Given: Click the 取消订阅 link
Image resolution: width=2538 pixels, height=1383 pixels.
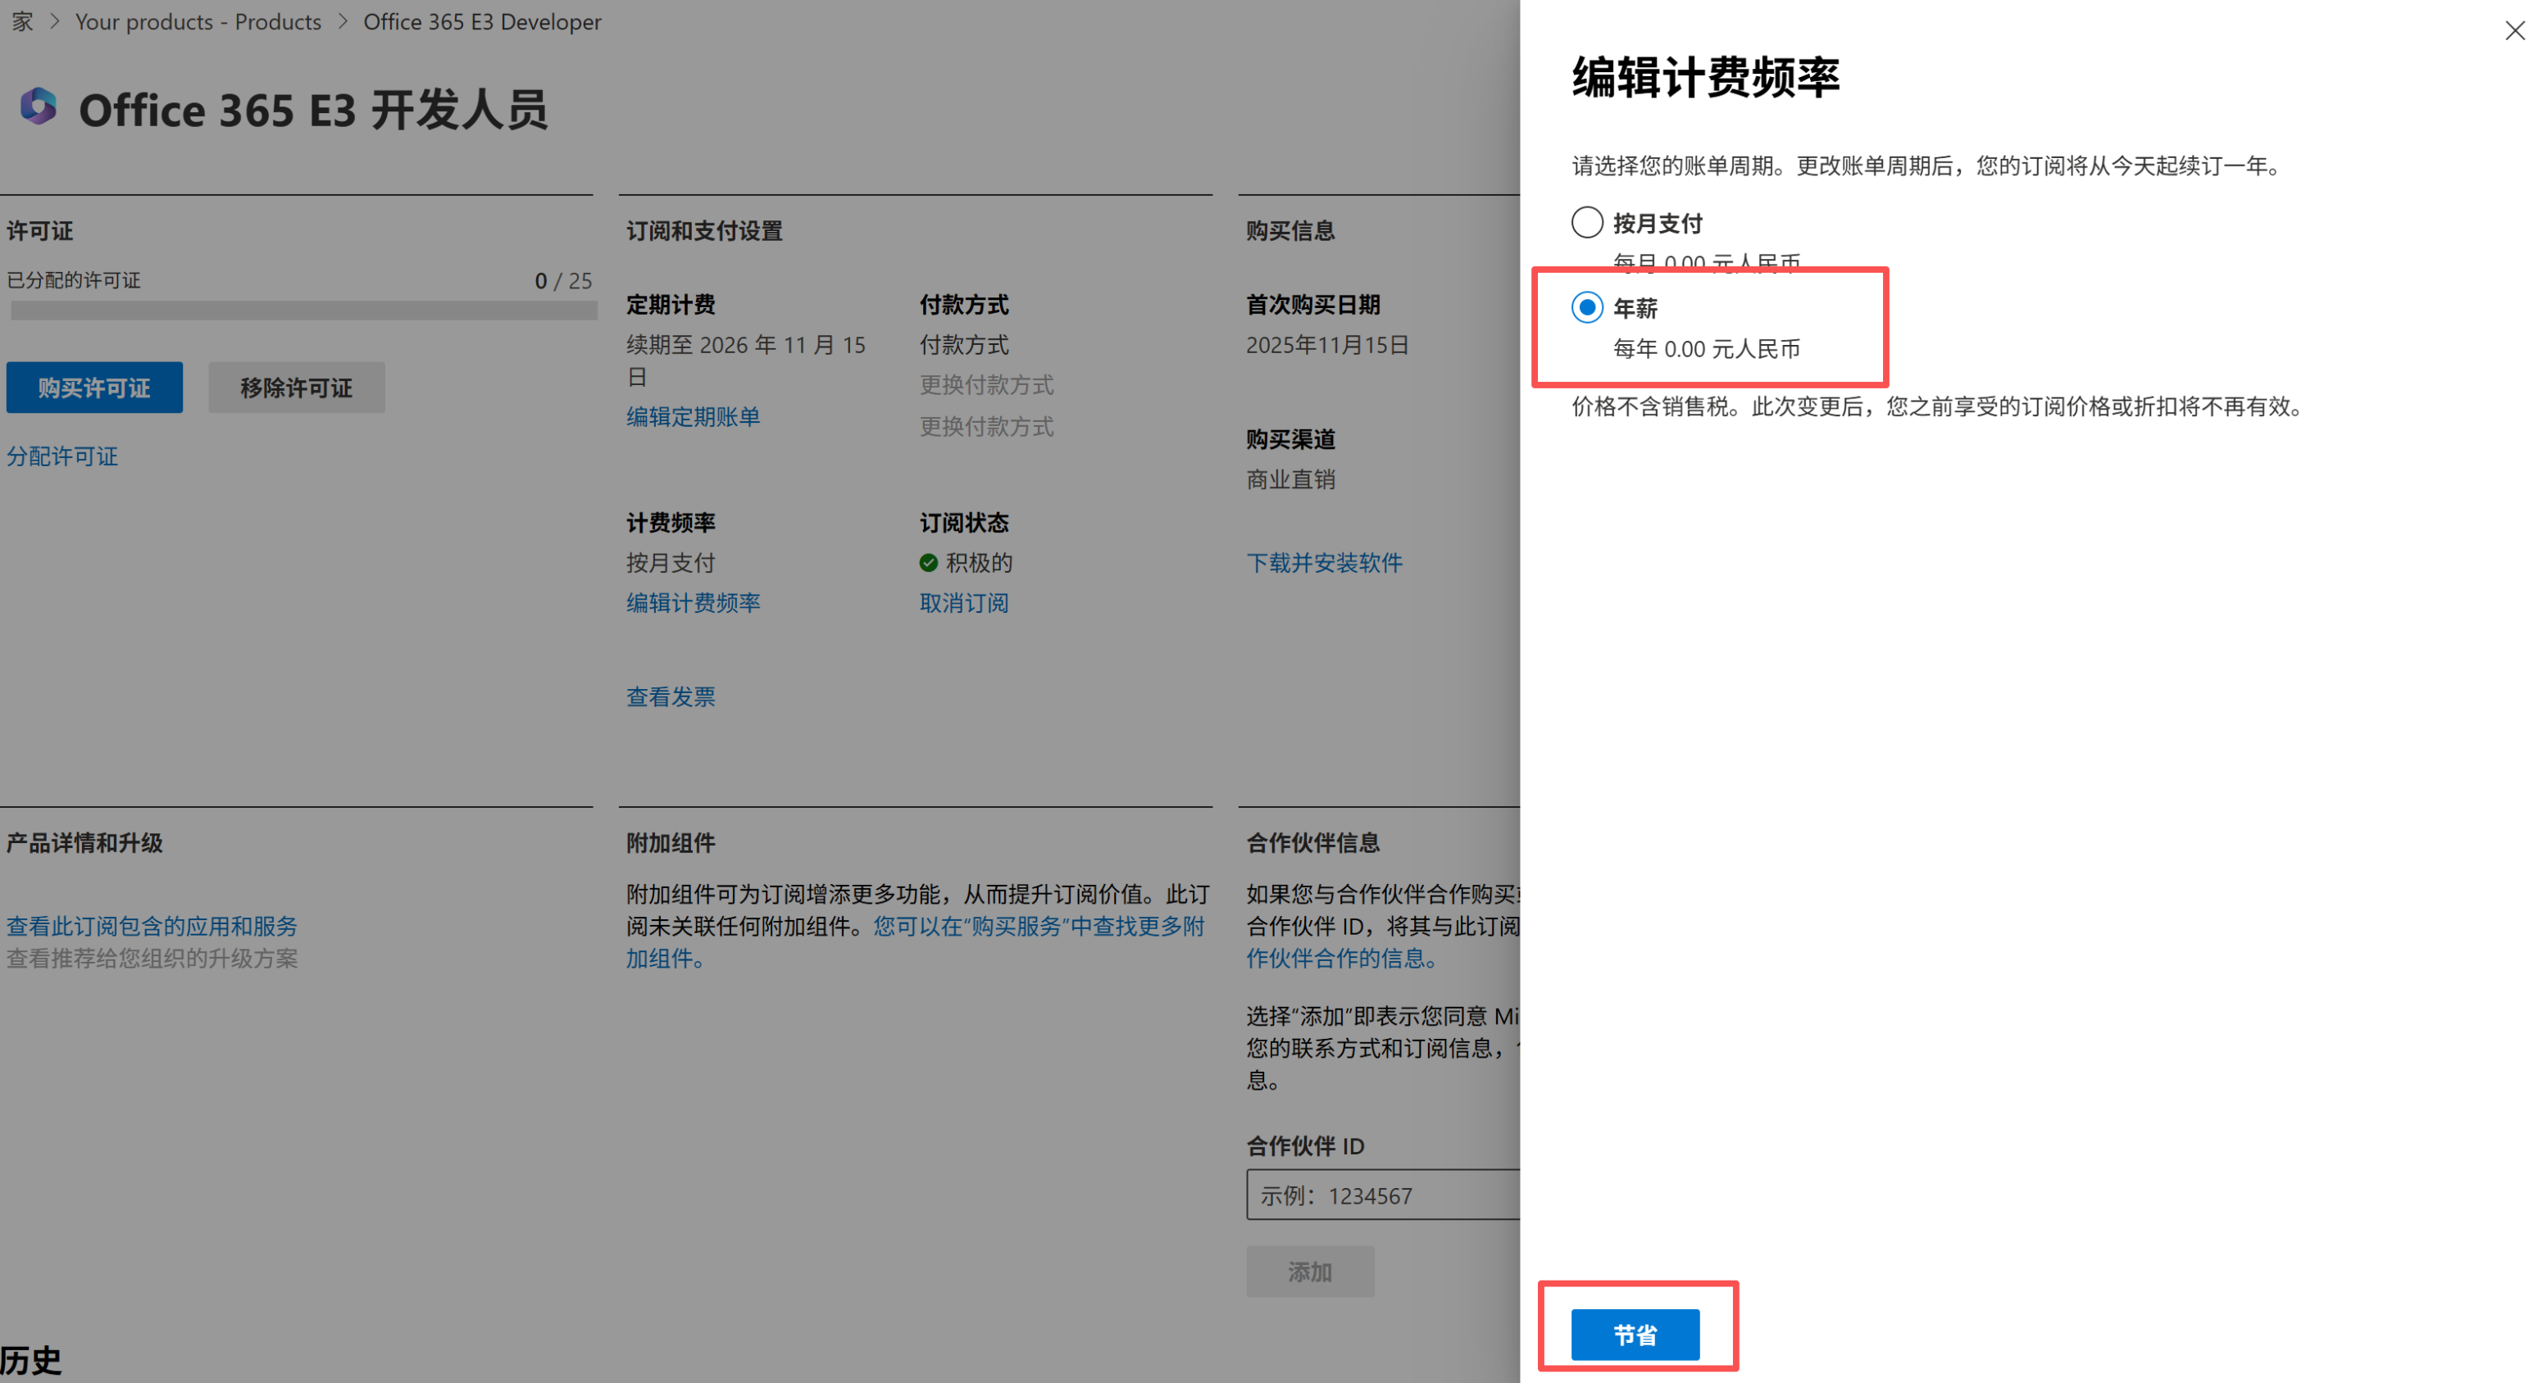Looking at the screenshot, I should tap(963, 602).
